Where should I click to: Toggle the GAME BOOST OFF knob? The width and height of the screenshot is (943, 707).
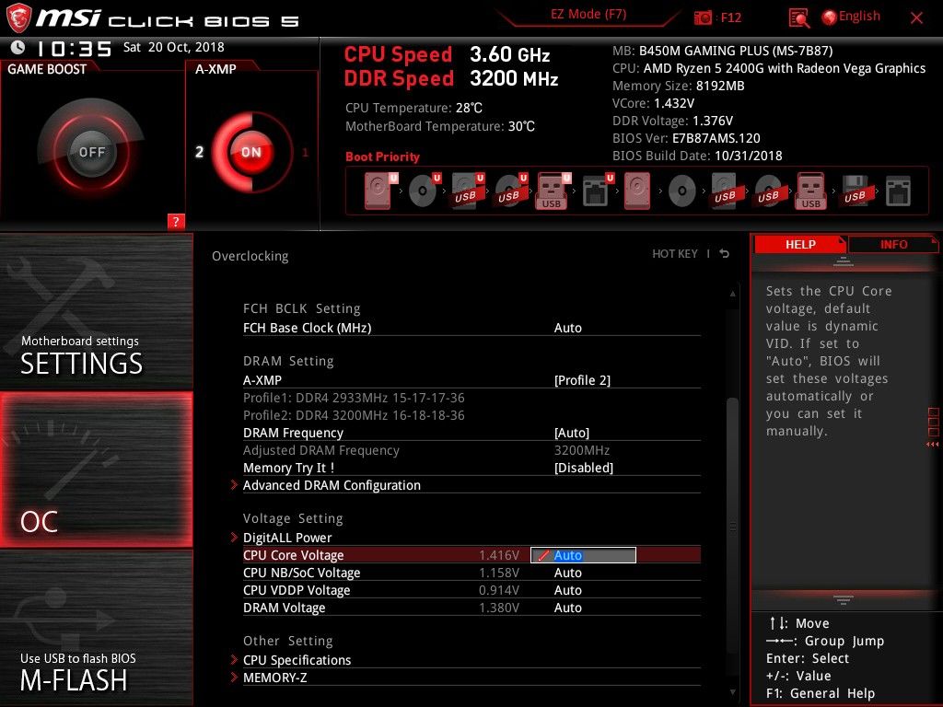pyautogui.click(x=91, y=152)
